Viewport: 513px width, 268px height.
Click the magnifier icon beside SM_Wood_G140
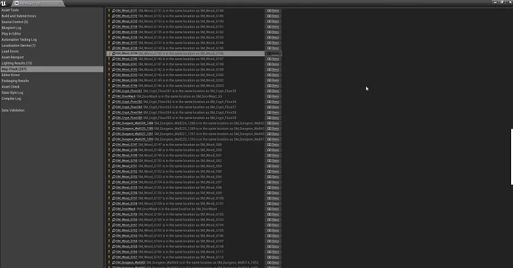114,59
